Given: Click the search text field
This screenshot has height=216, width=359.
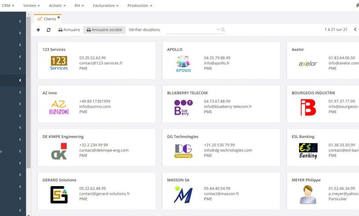Looking at the screenshot, I should (x=191, y=30).
